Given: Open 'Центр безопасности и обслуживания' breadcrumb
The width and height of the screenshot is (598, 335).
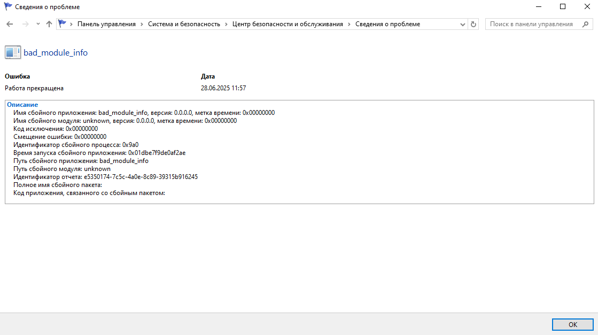Looking at the screenshot, I should pyautogui.click(x=288, y=24).
